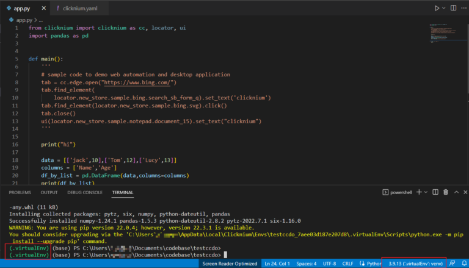Split the editor to the right
The image size is (469, 268).
(454, 9)
